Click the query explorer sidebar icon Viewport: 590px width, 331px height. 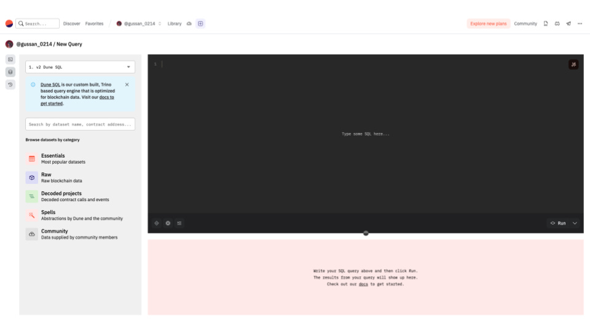tap(10, 59)
